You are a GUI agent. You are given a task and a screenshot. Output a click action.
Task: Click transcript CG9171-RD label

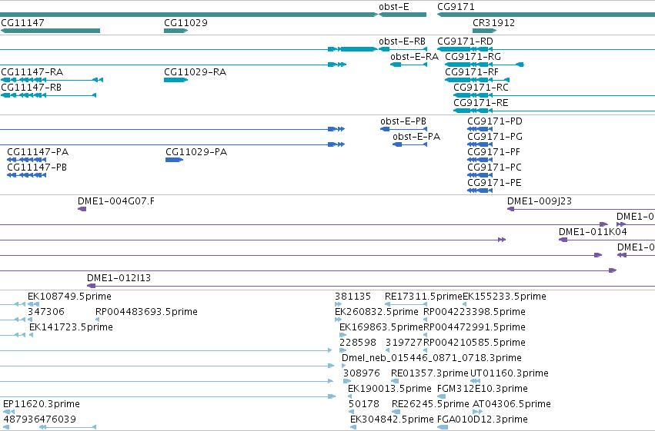click(465, 41)
